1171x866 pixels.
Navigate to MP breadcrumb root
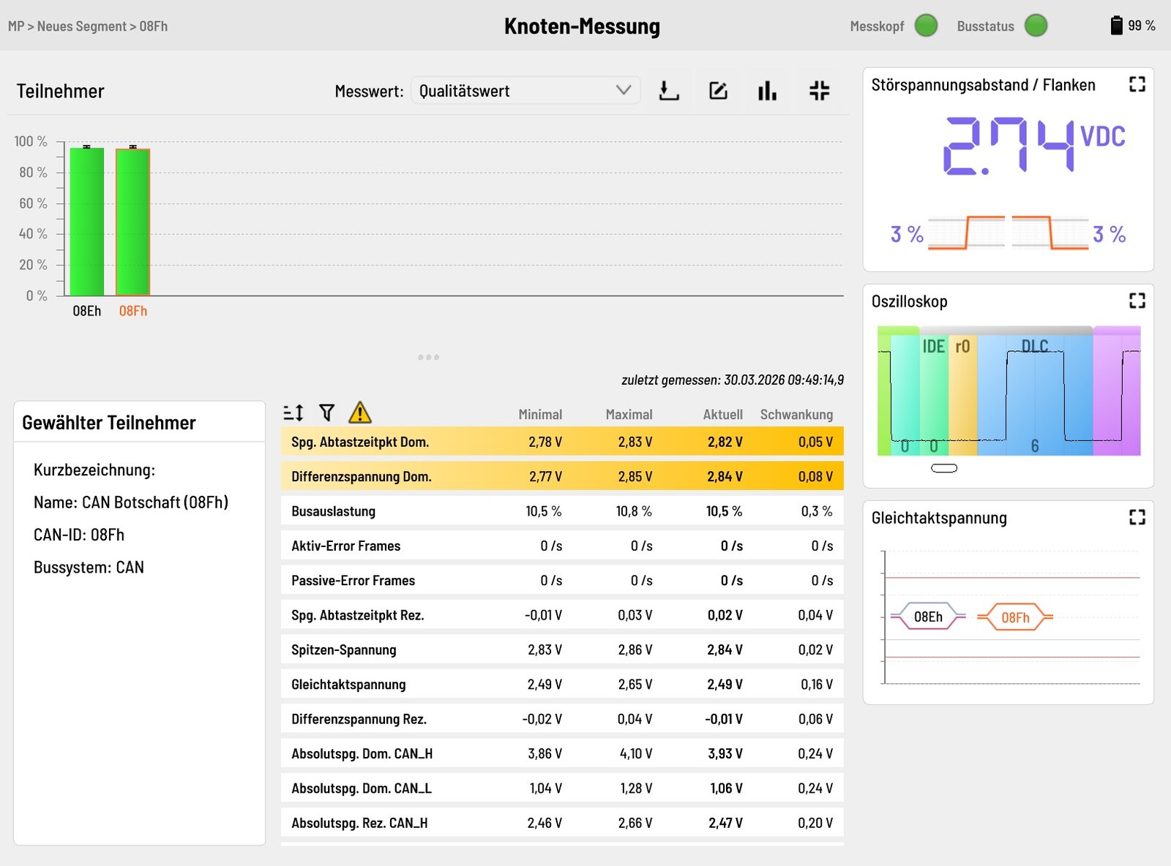click(x=15, y=26)
